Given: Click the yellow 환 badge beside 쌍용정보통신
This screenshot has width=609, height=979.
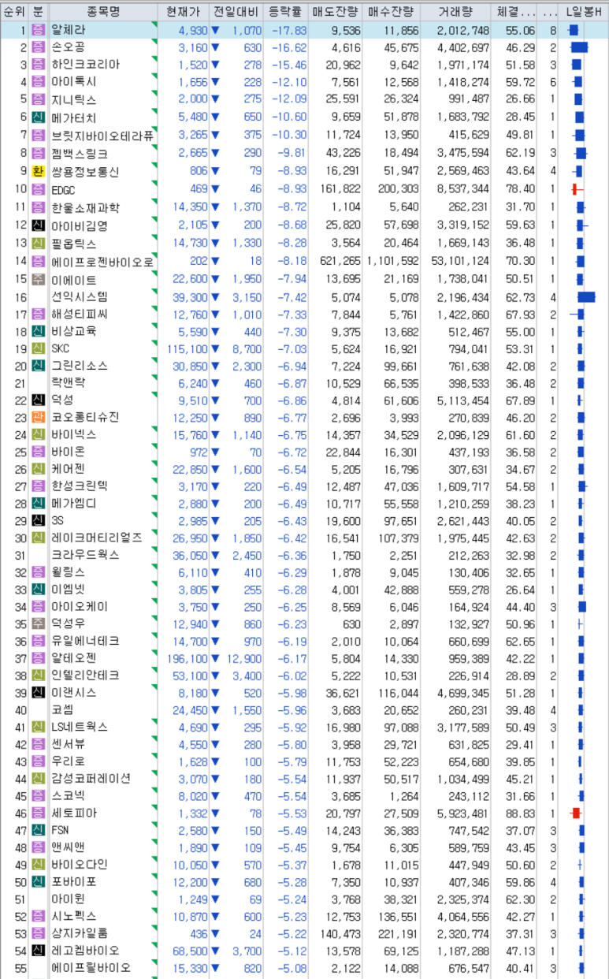Looking at the screenshot, I should [39, 170].
